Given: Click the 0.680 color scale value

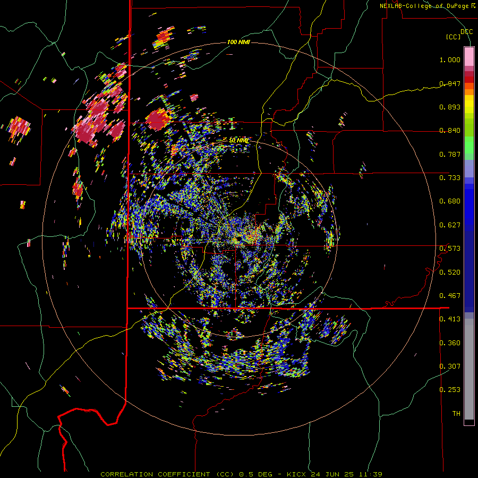Looking at the screenshot, I should (x=450, y=201).
